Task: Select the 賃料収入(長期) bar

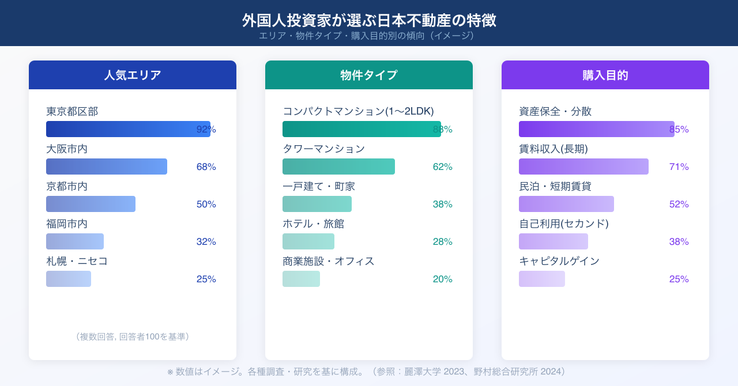Action: click(583, 166)
